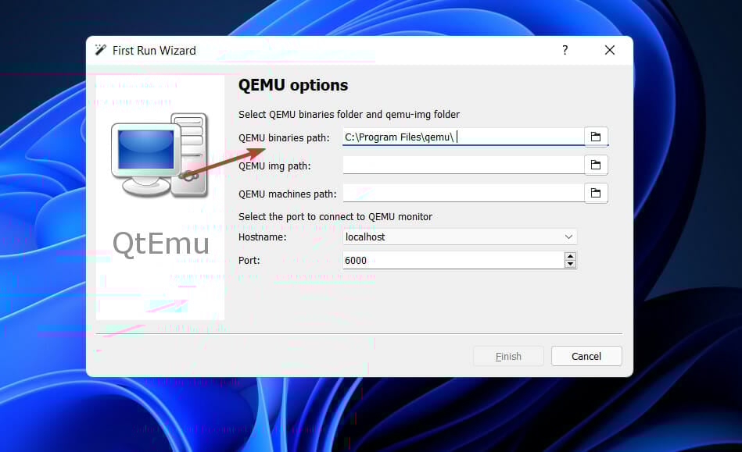
Task: Open the wizard help question mark
Action: (565, 49)
